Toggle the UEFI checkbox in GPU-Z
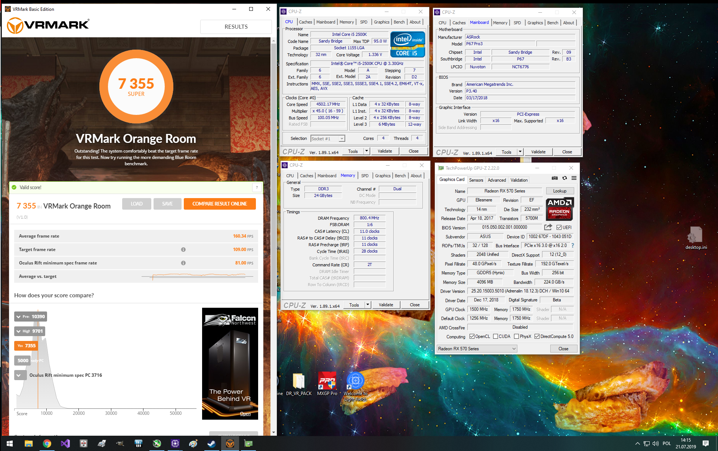 point(559,228)
